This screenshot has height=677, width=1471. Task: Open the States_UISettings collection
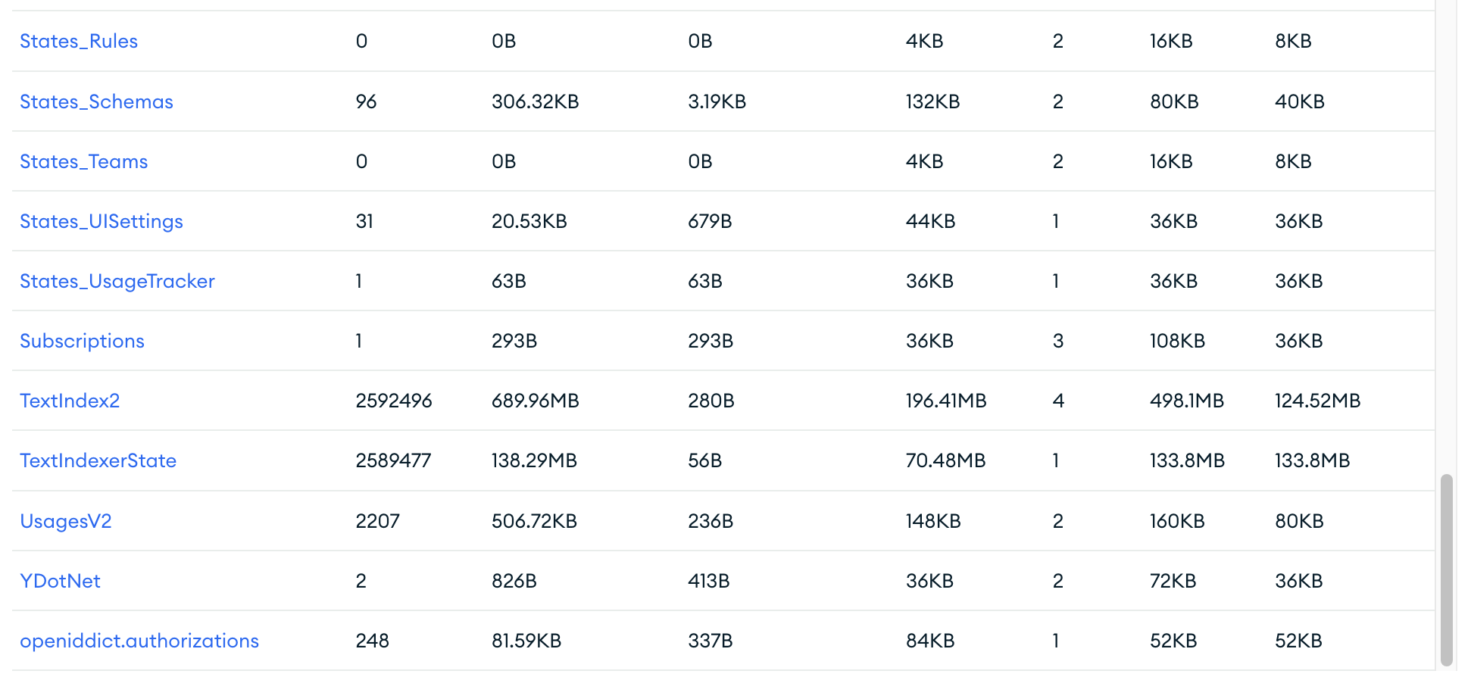(102, 221)
